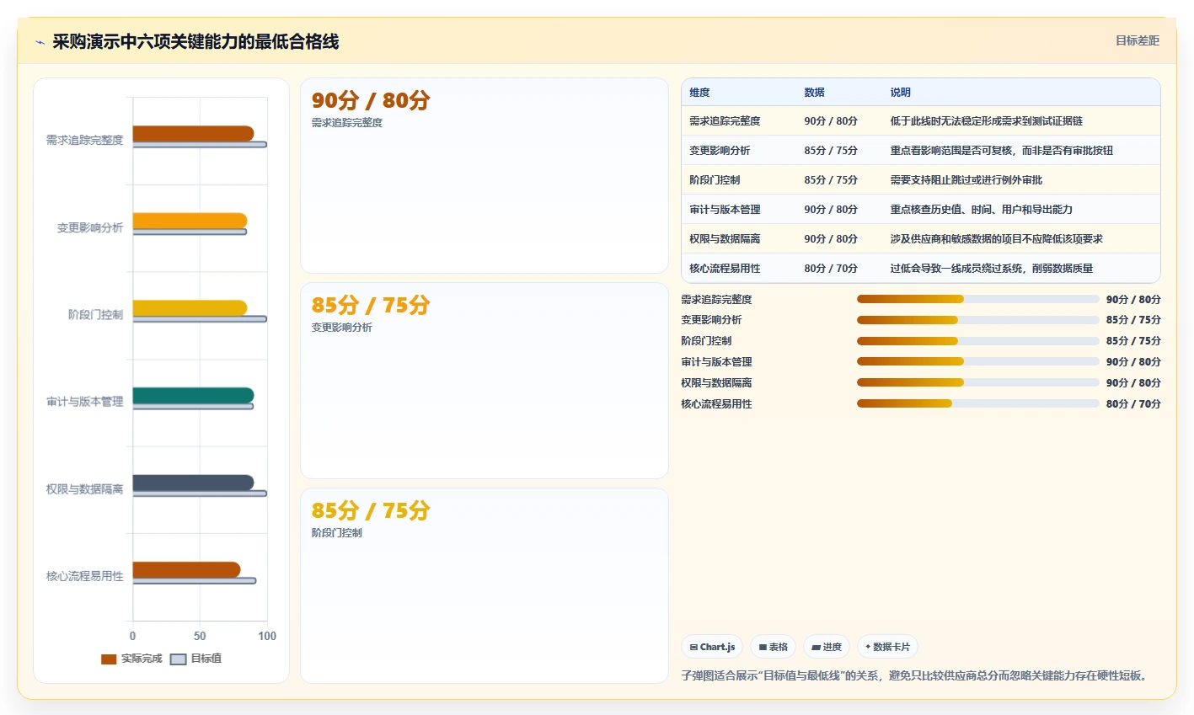This screenshot has height=715, width=1194.
Task: Click the 变更影响分析 orange chart bar
Action: click(x=190, y=221)
